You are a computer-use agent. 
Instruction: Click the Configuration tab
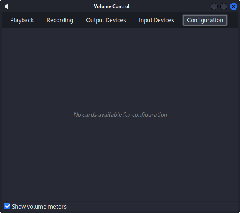point(205,20)
